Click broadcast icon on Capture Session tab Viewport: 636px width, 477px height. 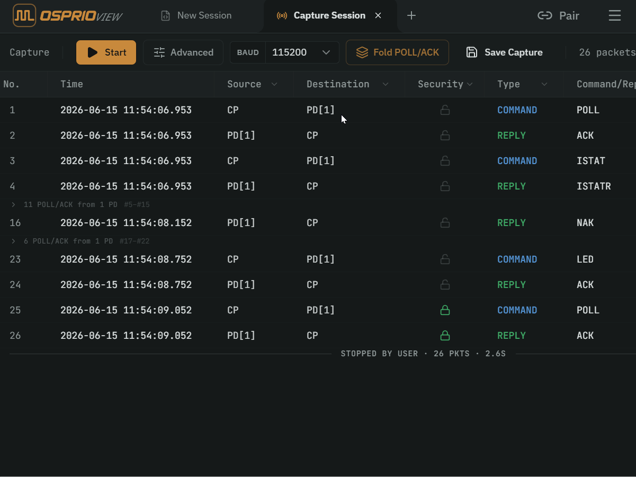pos(282,16)
